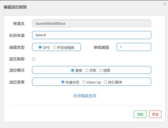Choose the 快速失败 flow control effect
168x128 pixels.
pyautogui.click(x=63, y=82)
